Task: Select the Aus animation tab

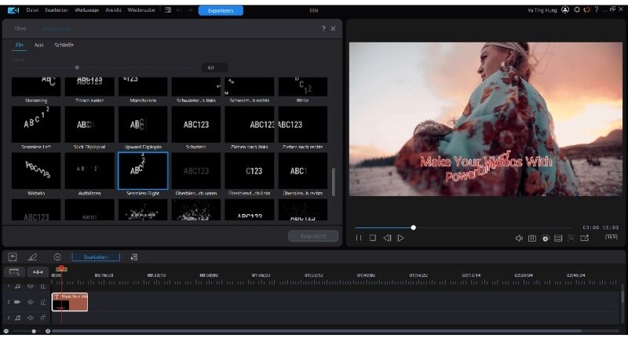Action: 38,45
